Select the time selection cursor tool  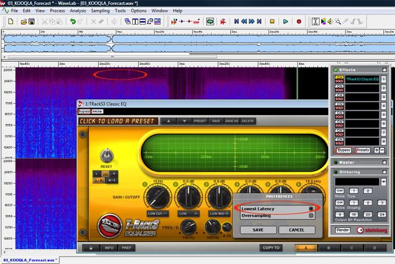click(x=315, y=22)
